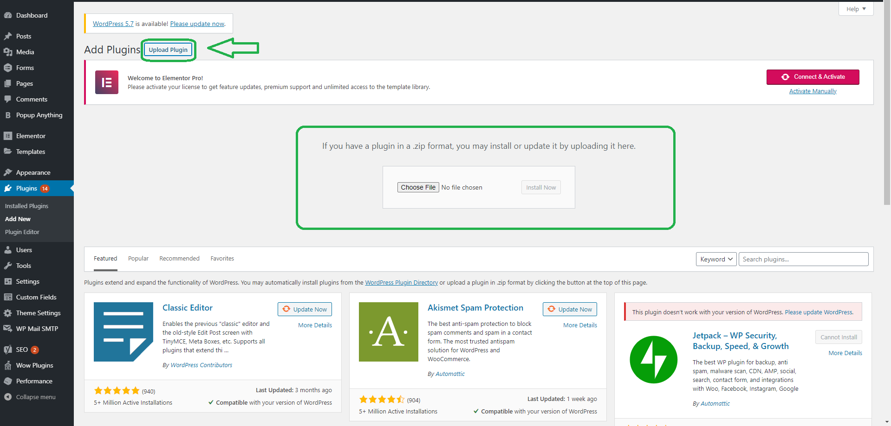Switch to the Popular plugins tab

coord(138,259)
